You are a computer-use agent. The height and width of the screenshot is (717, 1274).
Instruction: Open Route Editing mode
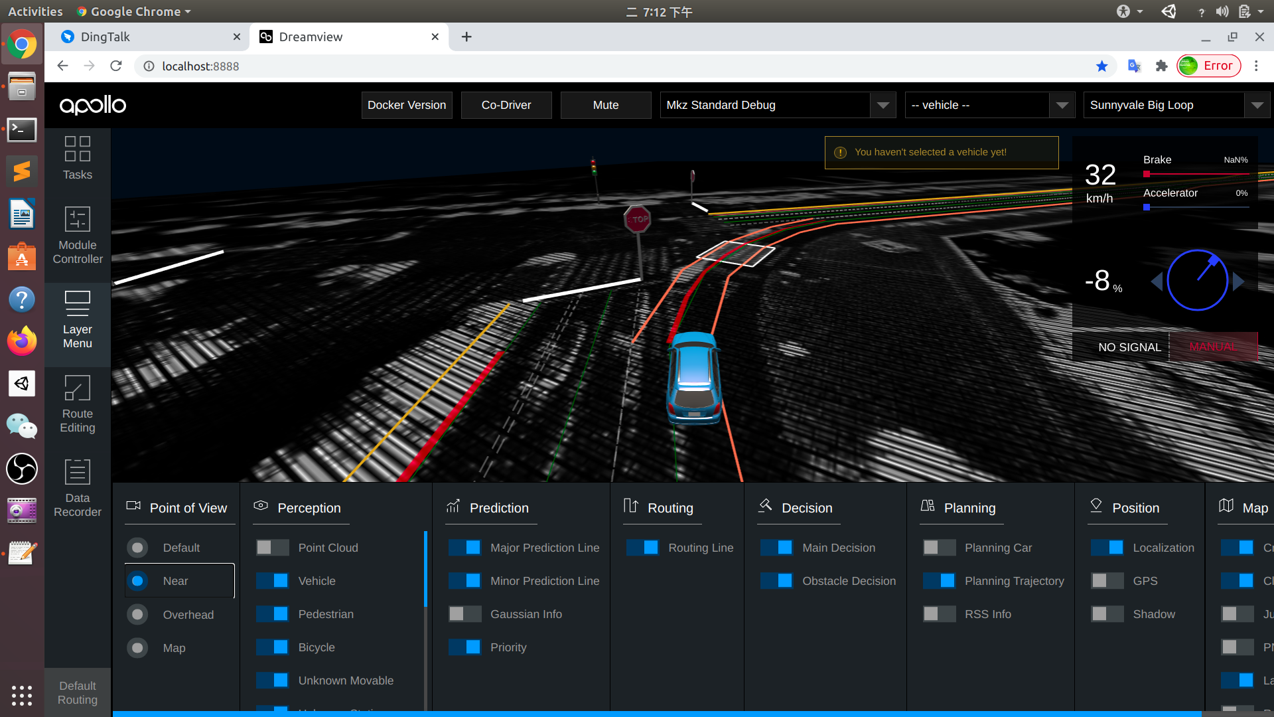(x=77, y=405)
